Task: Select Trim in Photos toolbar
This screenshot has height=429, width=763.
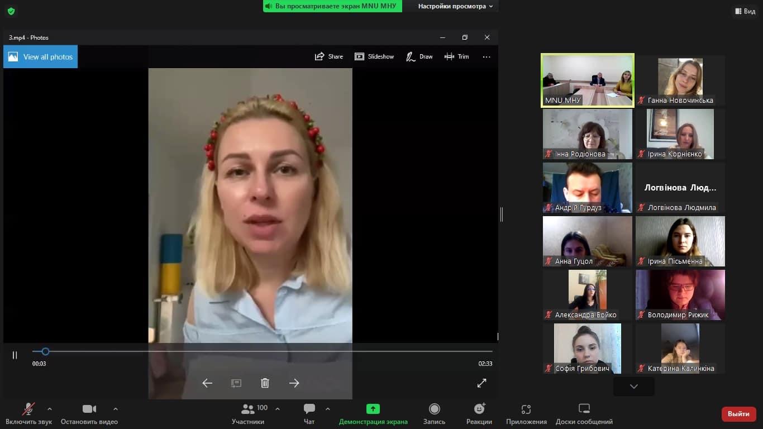Action: (x=456, y=56)
